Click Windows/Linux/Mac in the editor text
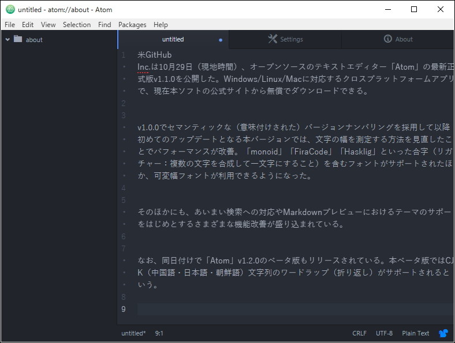Image resolution: width=455 pixels, height=343 pixels. [x=263, y=79]
